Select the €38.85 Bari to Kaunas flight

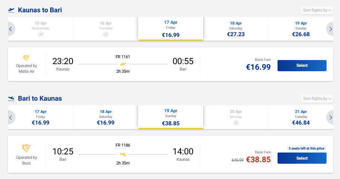[302, 158]
